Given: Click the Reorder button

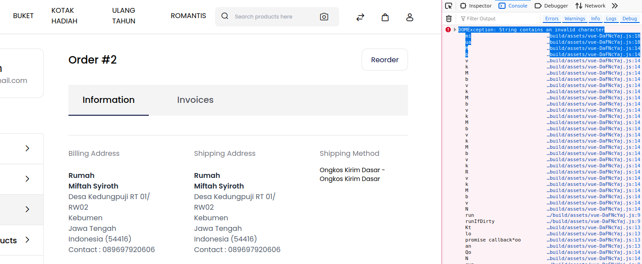Looking at the screenshot, I should [x=385, y=60].
